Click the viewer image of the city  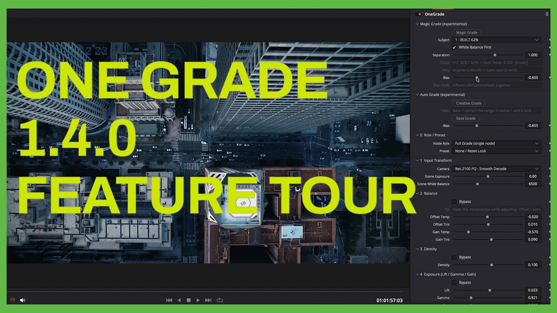[208, 153]
